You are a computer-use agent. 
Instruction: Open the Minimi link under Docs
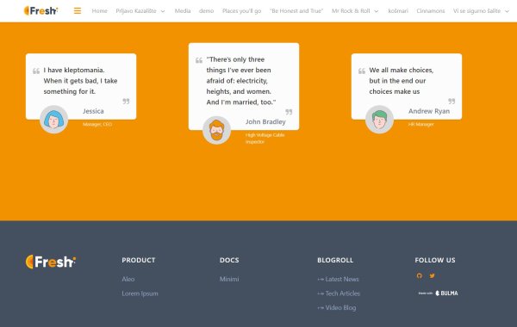tap(229, 279)
